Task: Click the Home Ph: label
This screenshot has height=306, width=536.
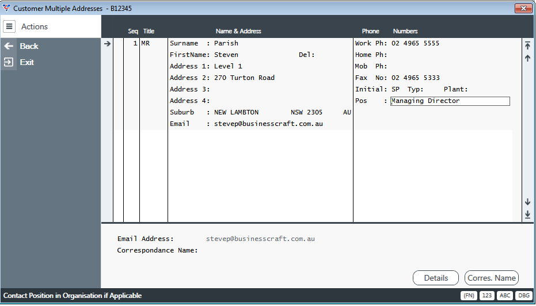Action: (x=371, y=55)
